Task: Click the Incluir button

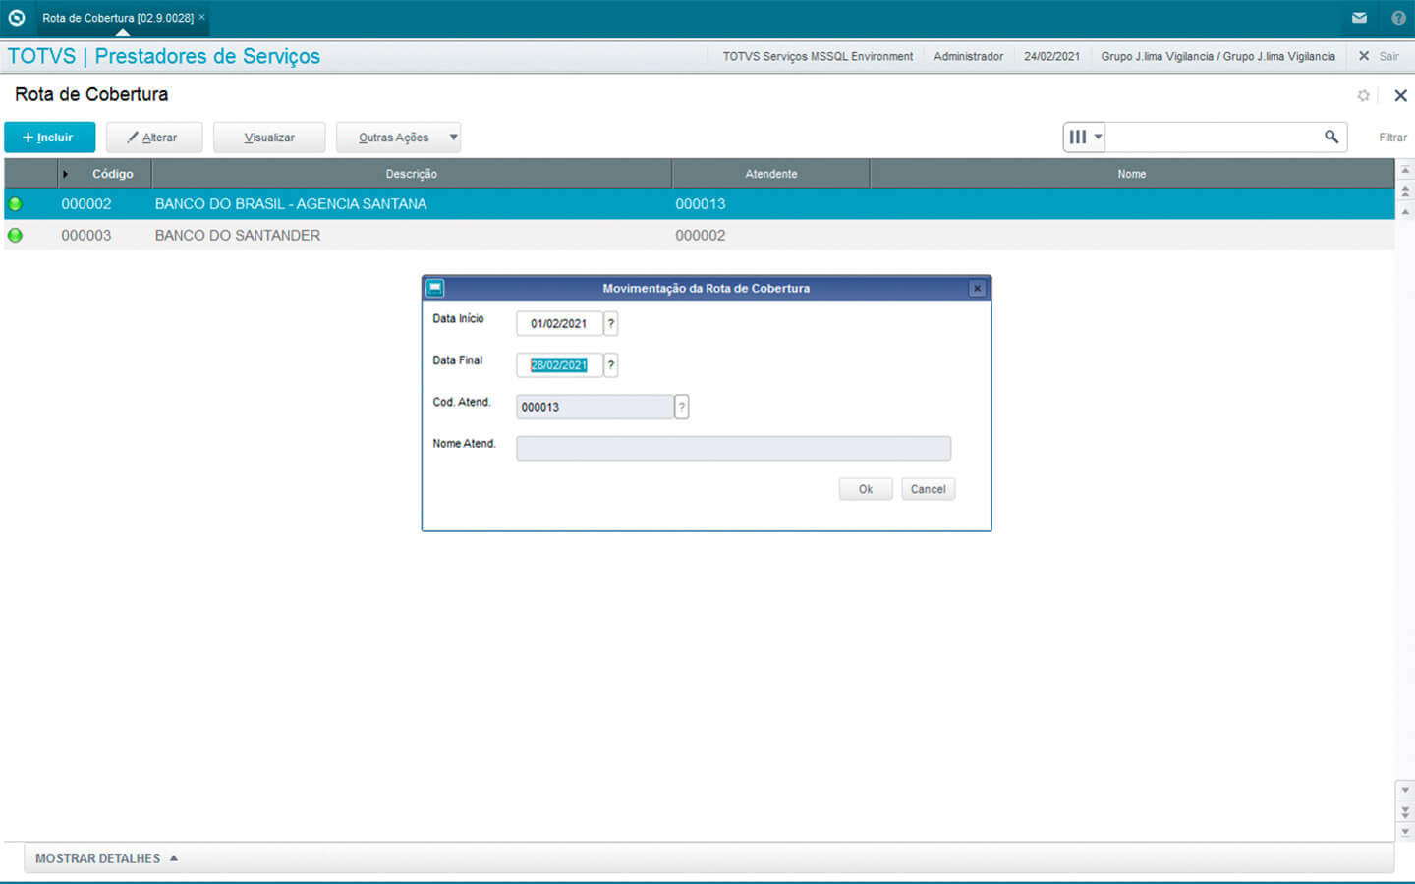Action: (x=49, y=138)
